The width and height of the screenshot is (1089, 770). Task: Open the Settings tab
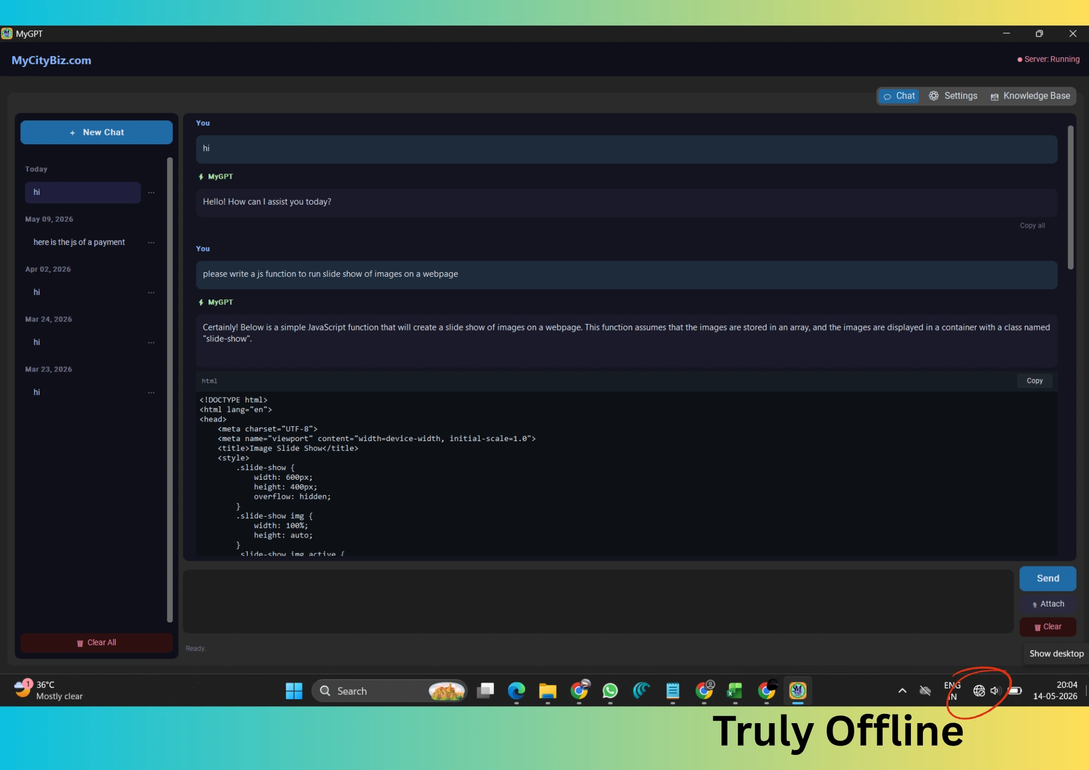coord(953,96)
